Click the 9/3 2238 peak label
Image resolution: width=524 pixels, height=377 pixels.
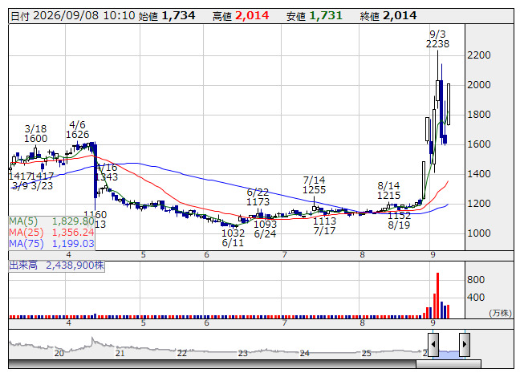(437, 39)
